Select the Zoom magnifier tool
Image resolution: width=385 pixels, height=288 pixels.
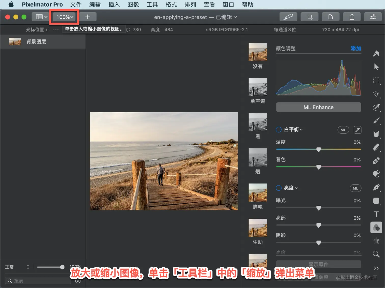[376, 254]
